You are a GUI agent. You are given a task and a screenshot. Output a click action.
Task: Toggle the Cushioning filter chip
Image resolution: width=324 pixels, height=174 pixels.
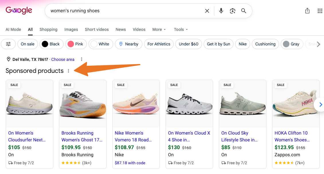[265, 44]
